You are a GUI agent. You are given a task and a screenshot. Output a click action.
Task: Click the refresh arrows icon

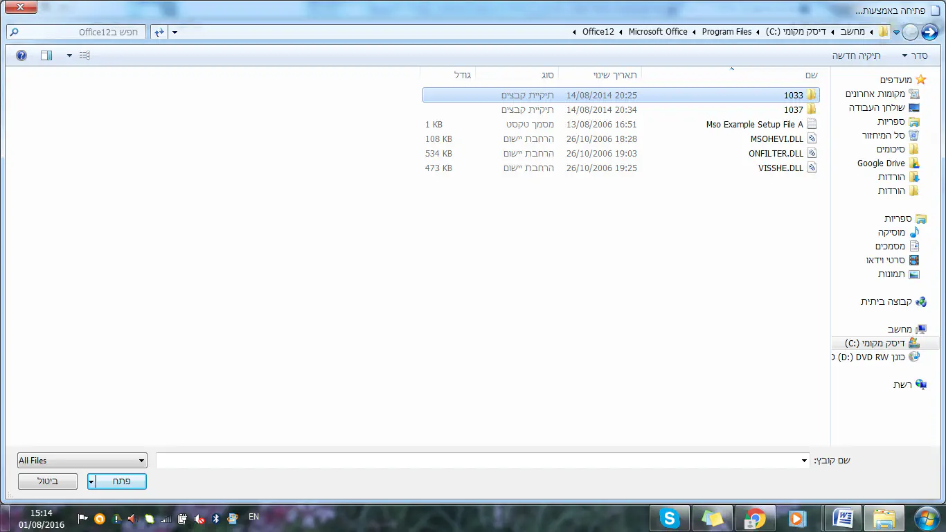pyautogui.click(x=159, y=32)
